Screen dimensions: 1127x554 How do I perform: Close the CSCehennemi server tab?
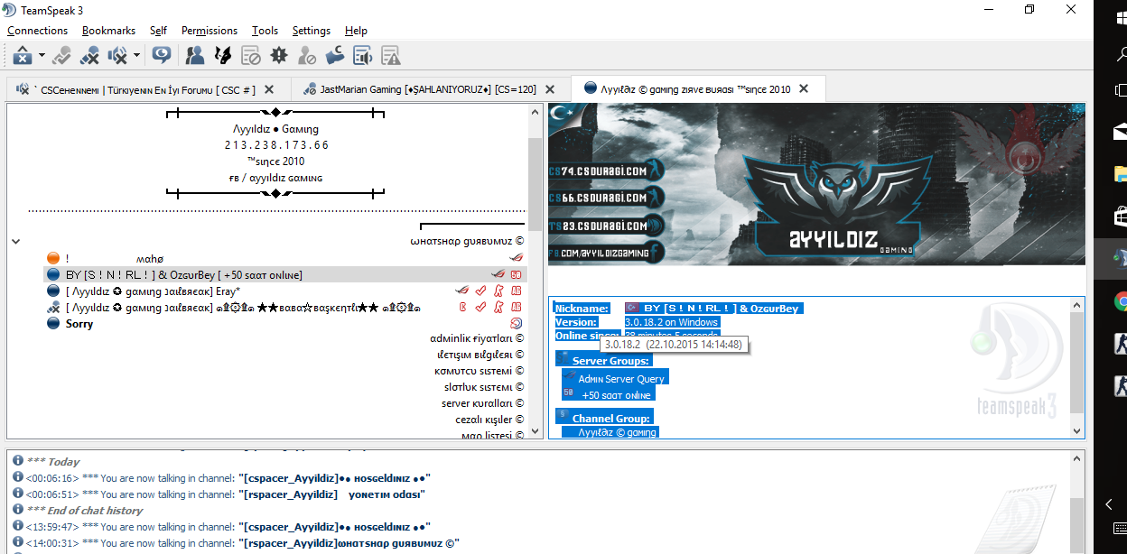270,89
